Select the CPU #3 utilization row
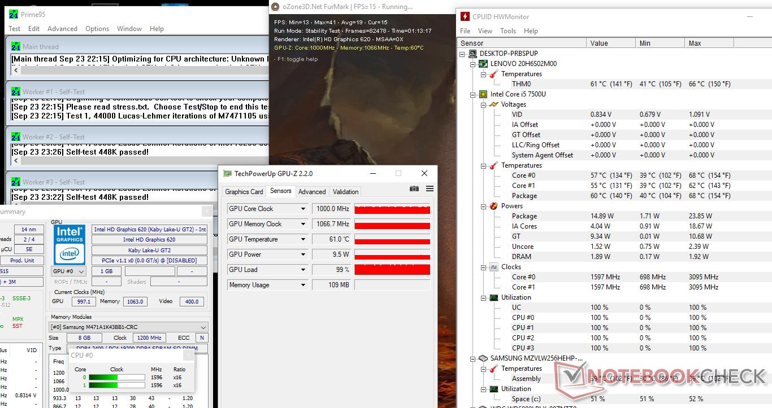 tap(613, 348)
